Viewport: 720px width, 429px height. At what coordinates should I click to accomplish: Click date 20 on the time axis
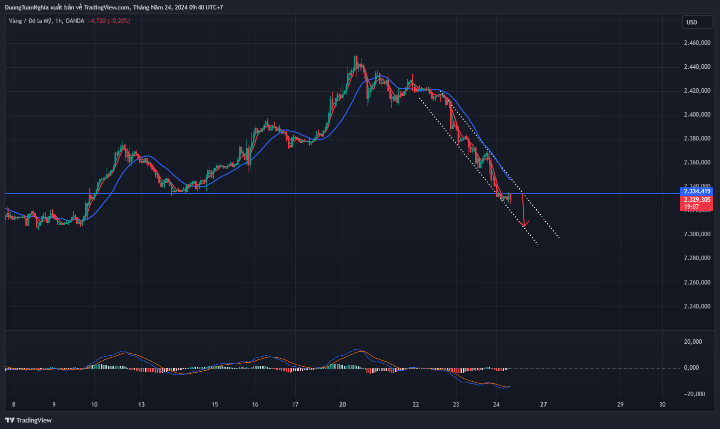[x=342, y=404]
